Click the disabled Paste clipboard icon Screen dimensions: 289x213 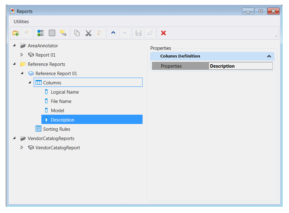100,33
